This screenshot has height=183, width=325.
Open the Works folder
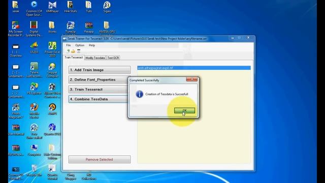pyautogui.click(x=52, y=27)
